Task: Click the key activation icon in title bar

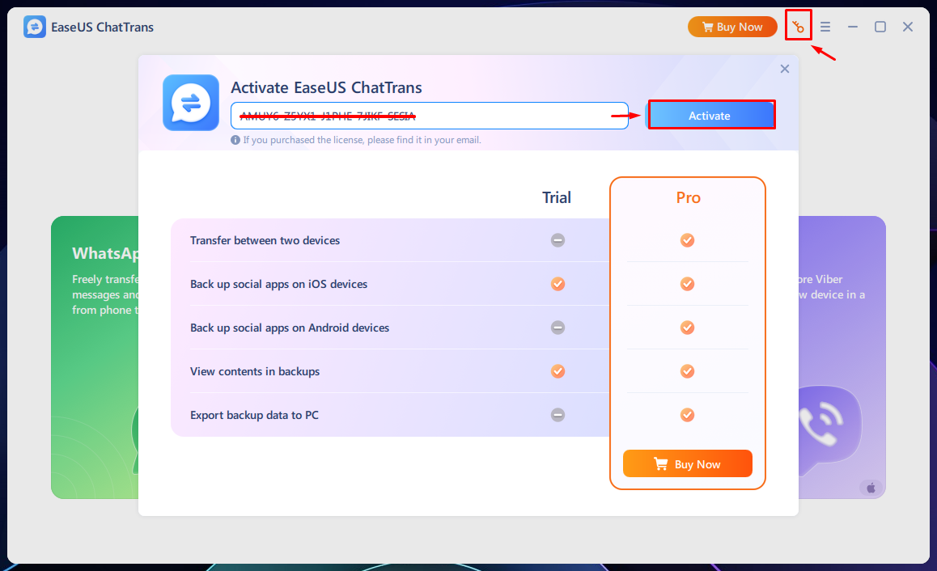Action: [x=799, y=27]
